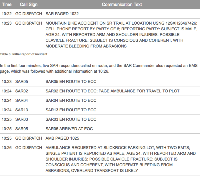Click the SAR02 call sign cell
The image size is (200, 176).
point(22,91)
